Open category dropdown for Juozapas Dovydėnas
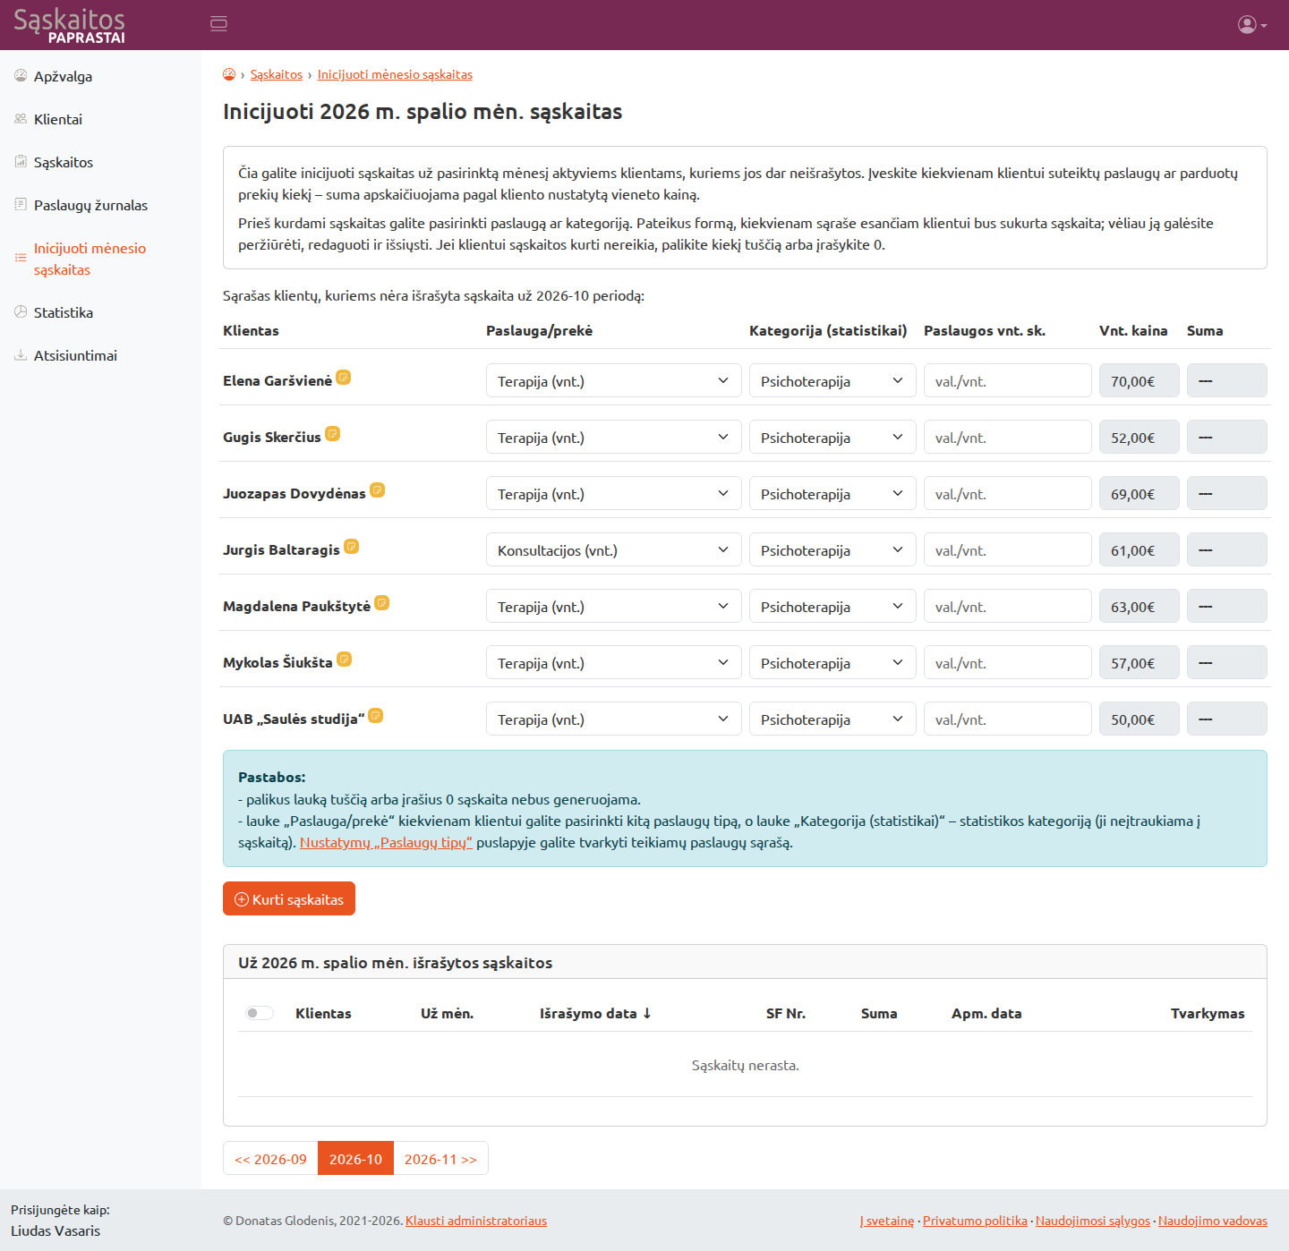Screen dimensions: 1289x1251 tap(832, 494)
